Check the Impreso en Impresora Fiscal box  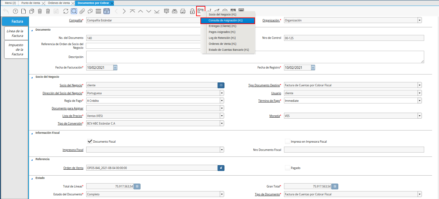click(288, 141)
